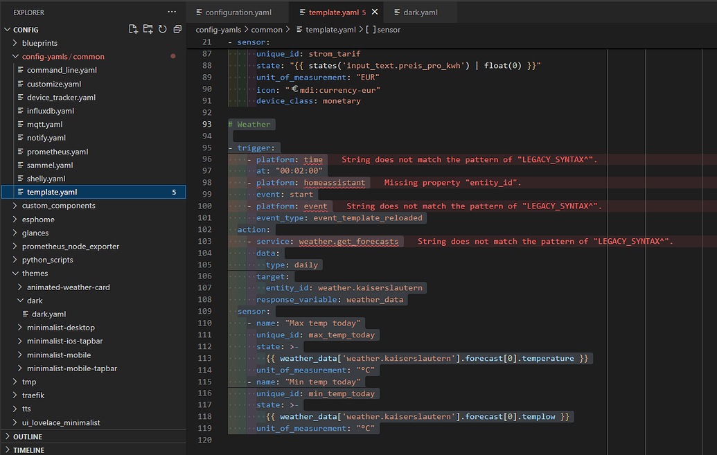Click the euro currency icon on line 90
The height and width of the screenshot is (455, 717).
tap(294, 89)
